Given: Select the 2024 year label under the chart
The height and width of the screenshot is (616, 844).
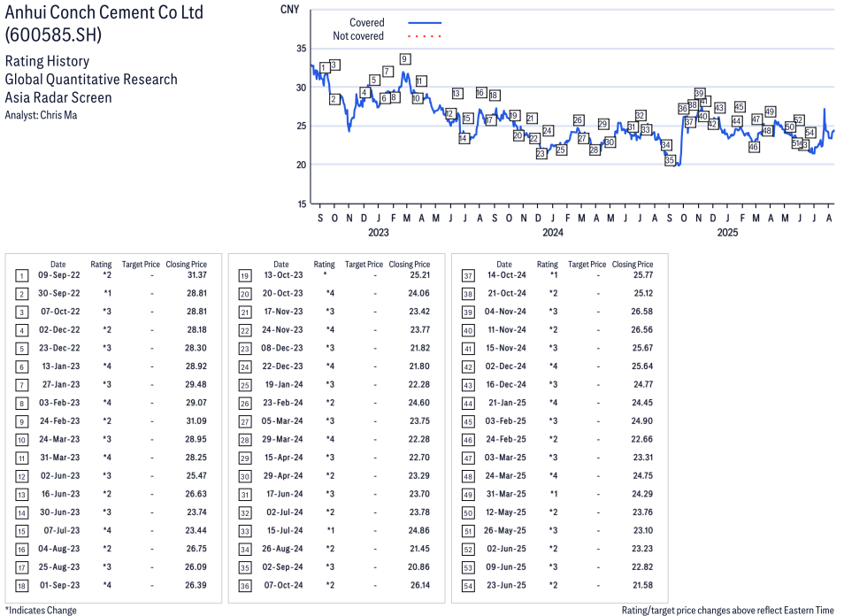Looking at the screenshot, I should (x=553, y=233).
